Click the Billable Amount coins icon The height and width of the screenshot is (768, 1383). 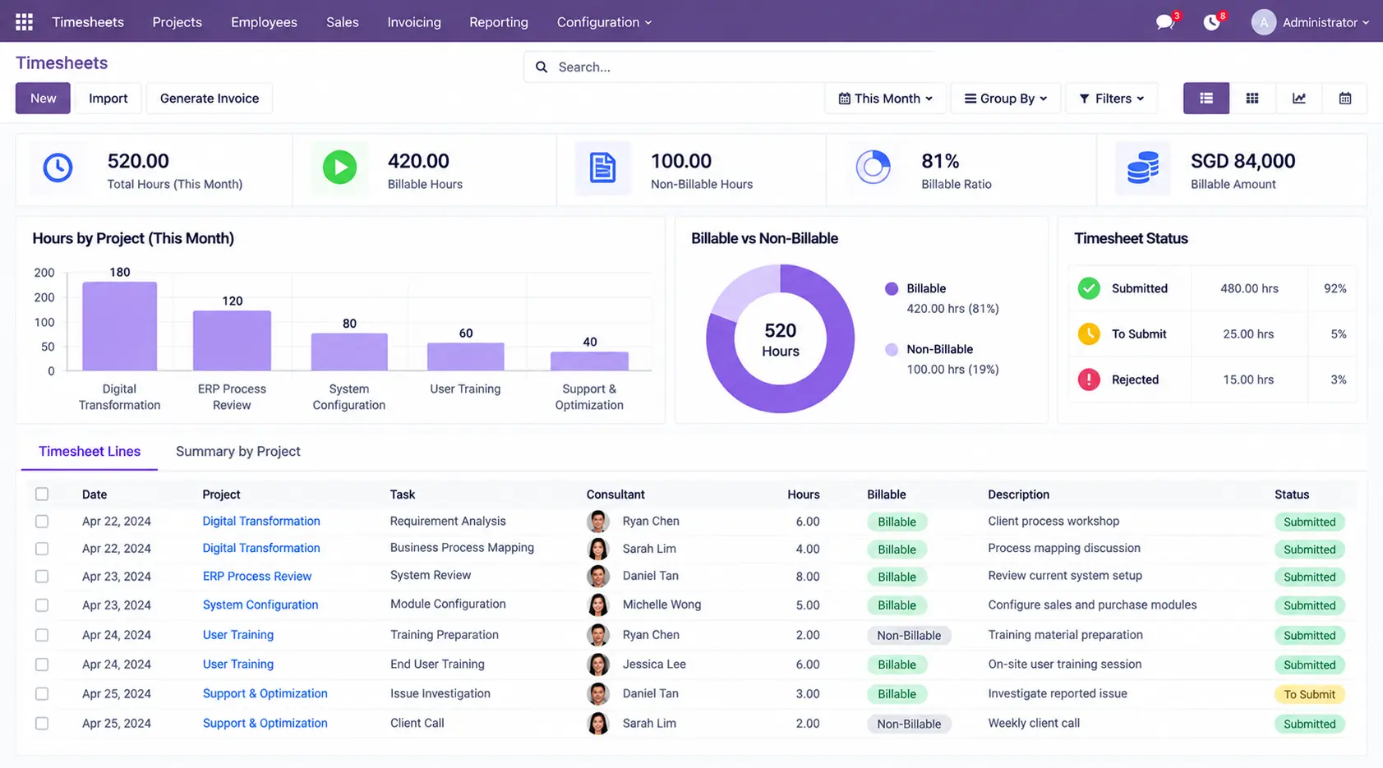click(x=1142, y=168)
